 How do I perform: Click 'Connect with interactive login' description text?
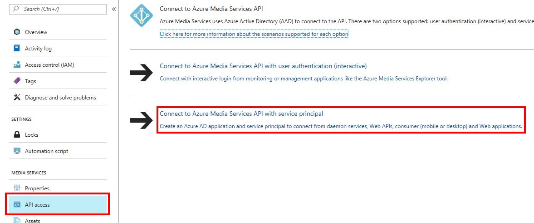click(x=304, y=79)
